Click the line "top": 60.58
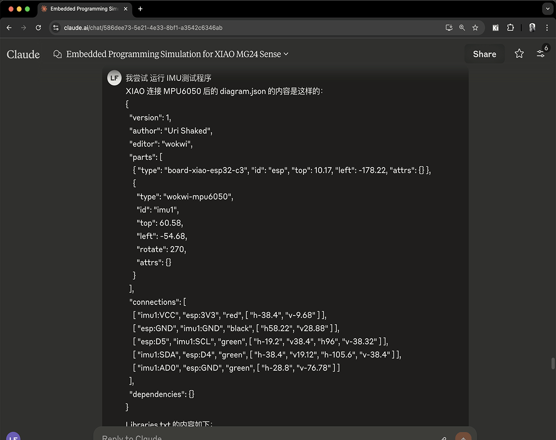The width and height of the screenshot is (556, 440). (x=160, y=223)
